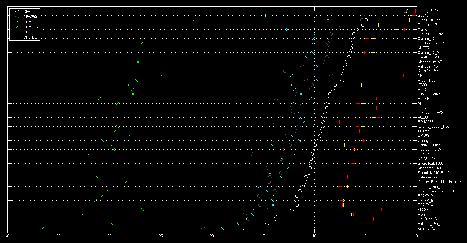Click the DFwfEQ gray circle legend marker
Screen dimensions: 467x243
(x=17, y=17)
